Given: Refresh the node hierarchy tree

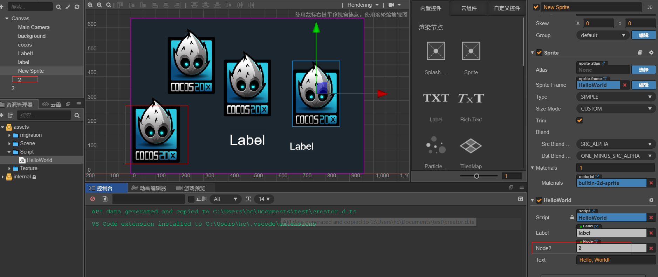Looking at the screenshot, I should click(77, 7).
